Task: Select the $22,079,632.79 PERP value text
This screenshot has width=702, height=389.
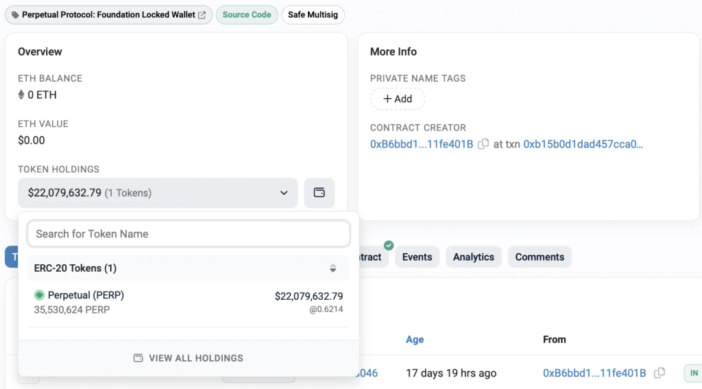Action: (x=309, y=296)
